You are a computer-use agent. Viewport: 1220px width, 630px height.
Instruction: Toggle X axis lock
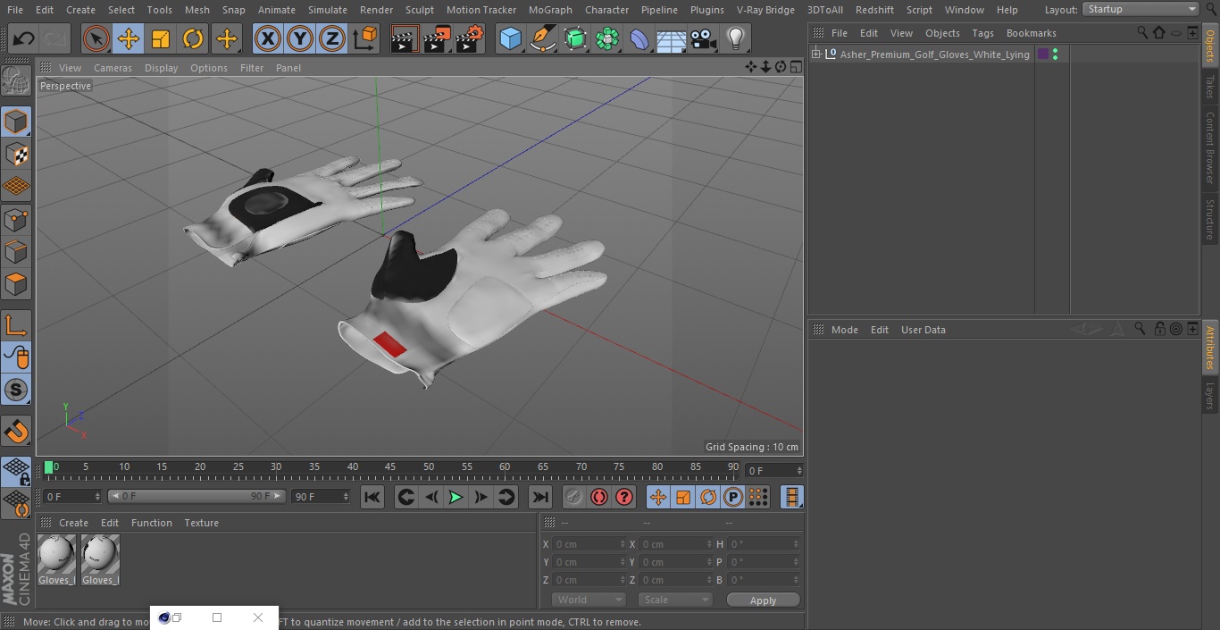pos(267,38)
